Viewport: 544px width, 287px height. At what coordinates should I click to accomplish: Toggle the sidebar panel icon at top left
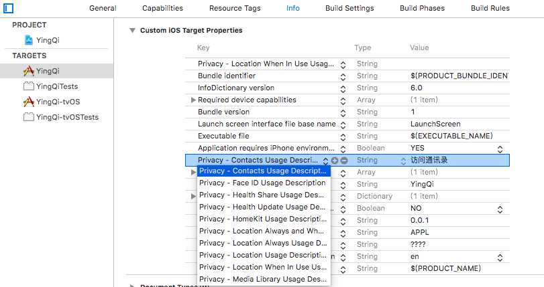(8, 8)
